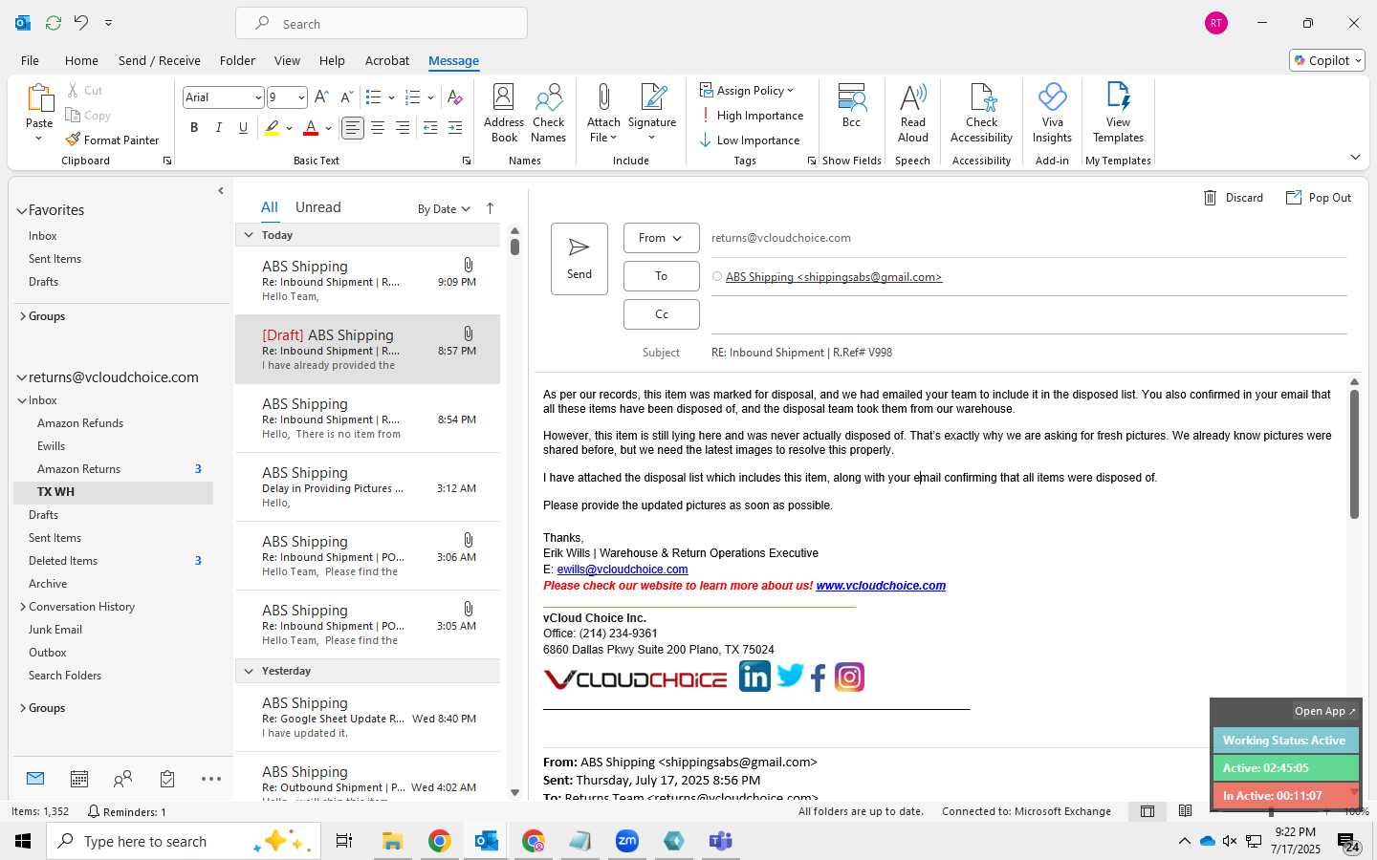Click the To recipients button

[x=661, y=276]
